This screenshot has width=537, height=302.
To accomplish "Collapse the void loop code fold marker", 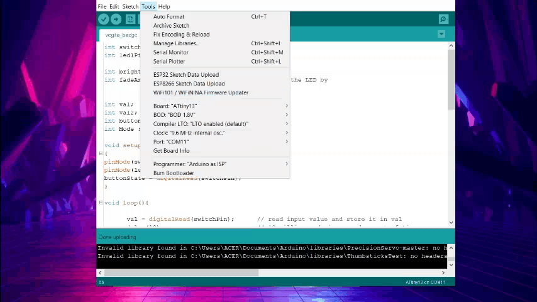I will [101, 203].
